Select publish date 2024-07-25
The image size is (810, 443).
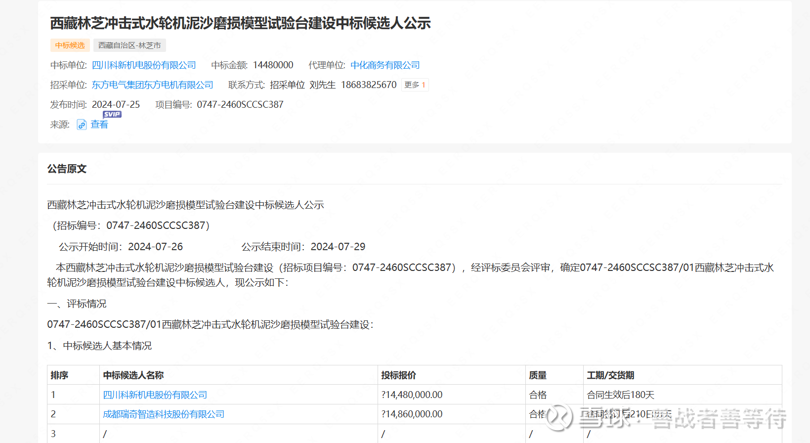click(x=116, y=105)
